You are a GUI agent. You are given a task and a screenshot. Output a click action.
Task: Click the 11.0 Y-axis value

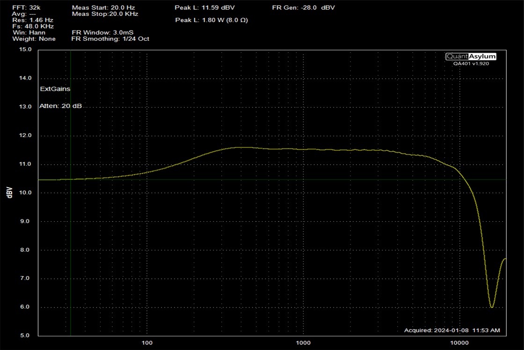tap(25, 164)
